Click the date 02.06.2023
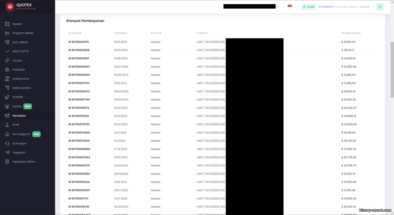This screenshot has height=215, width=394. (121, 75)
